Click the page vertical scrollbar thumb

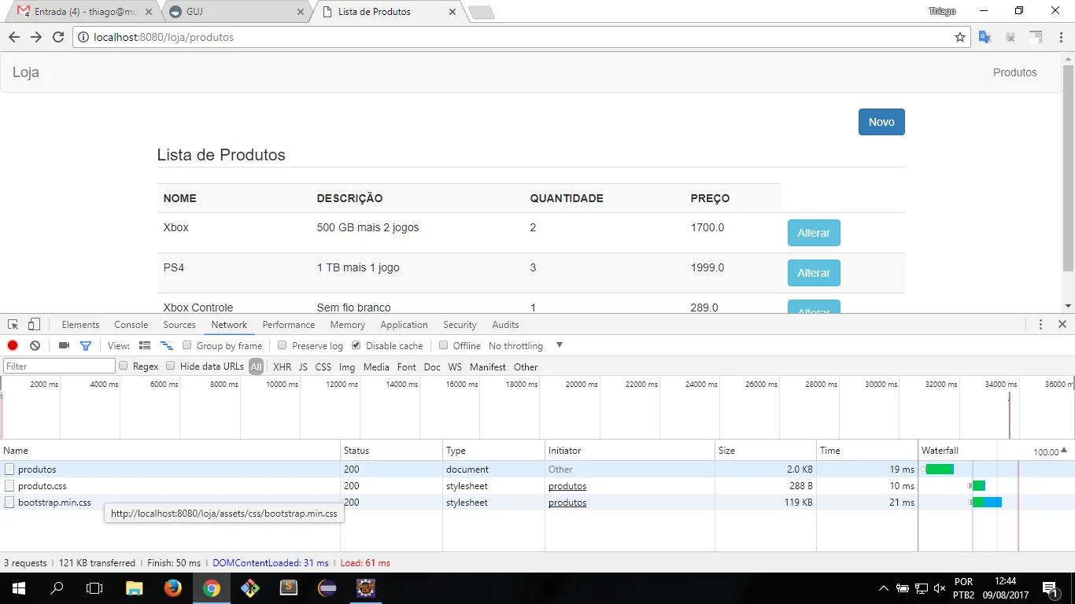click(x=1068, y=168)
